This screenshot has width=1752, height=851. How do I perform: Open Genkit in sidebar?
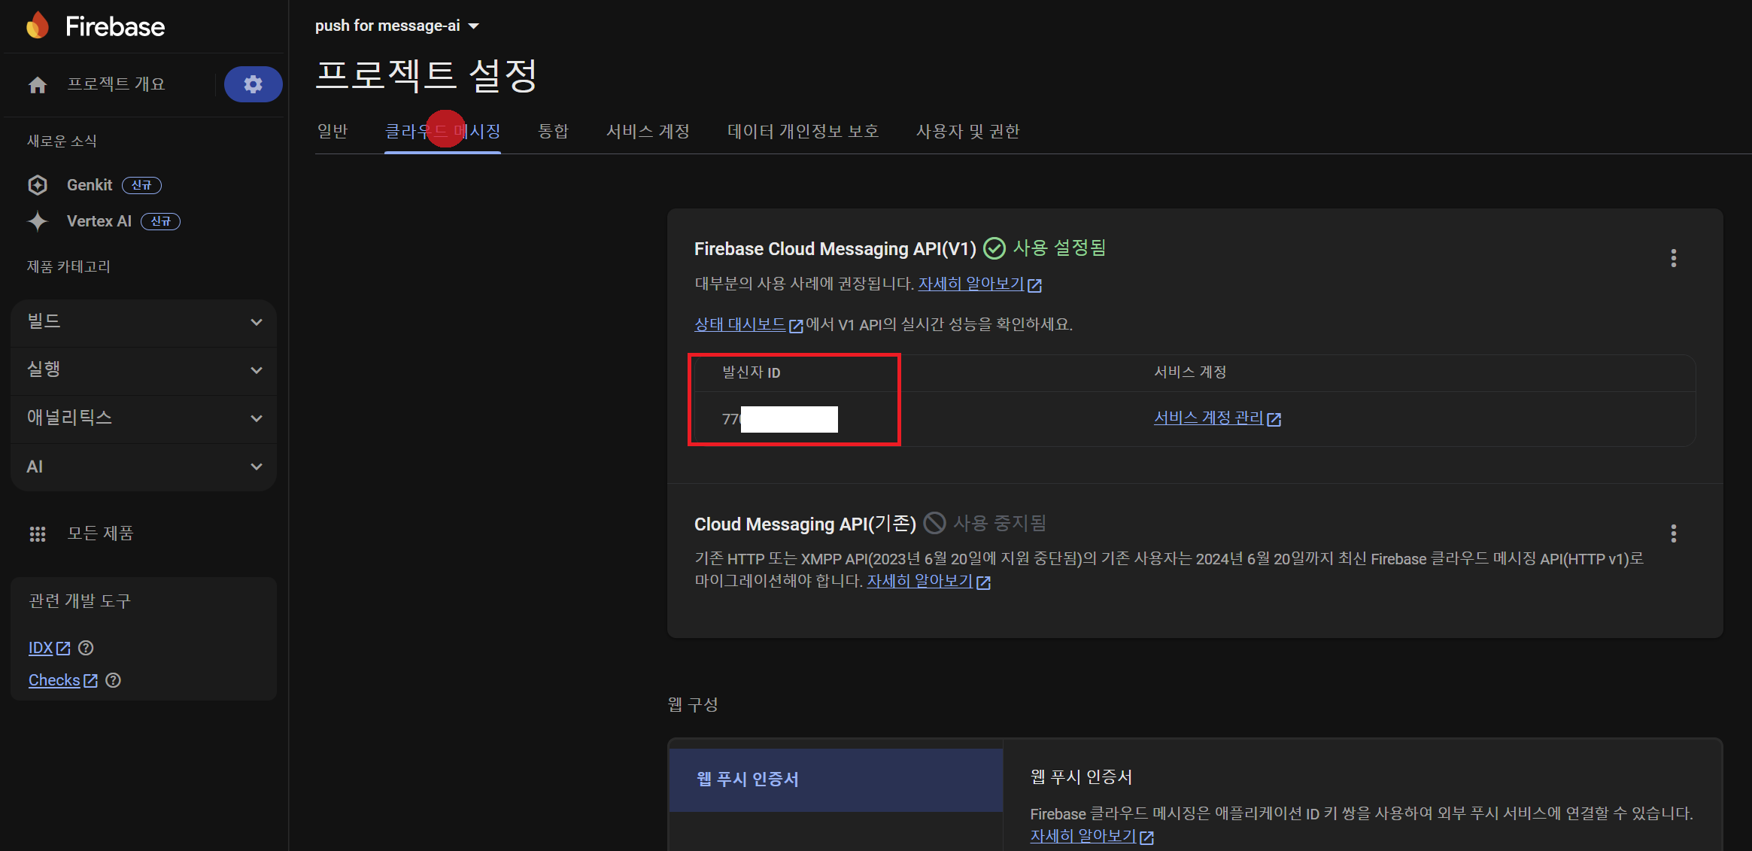(90, 185)
